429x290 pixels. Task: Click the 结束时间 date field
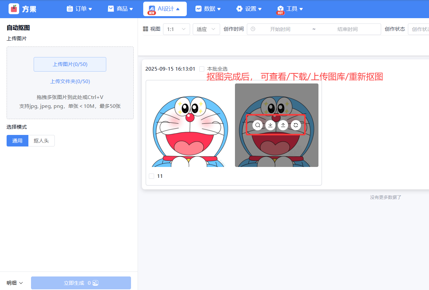[x=347, y=29]
